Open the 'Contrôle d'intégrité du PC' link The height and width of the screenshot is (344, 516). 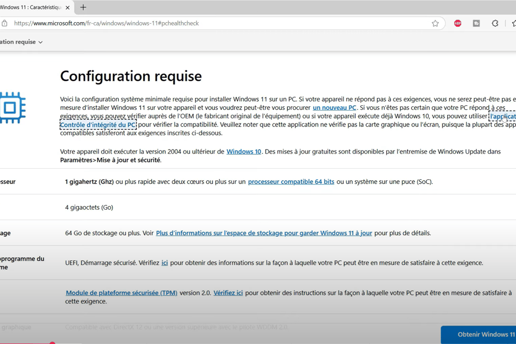(x=98, y=124)
